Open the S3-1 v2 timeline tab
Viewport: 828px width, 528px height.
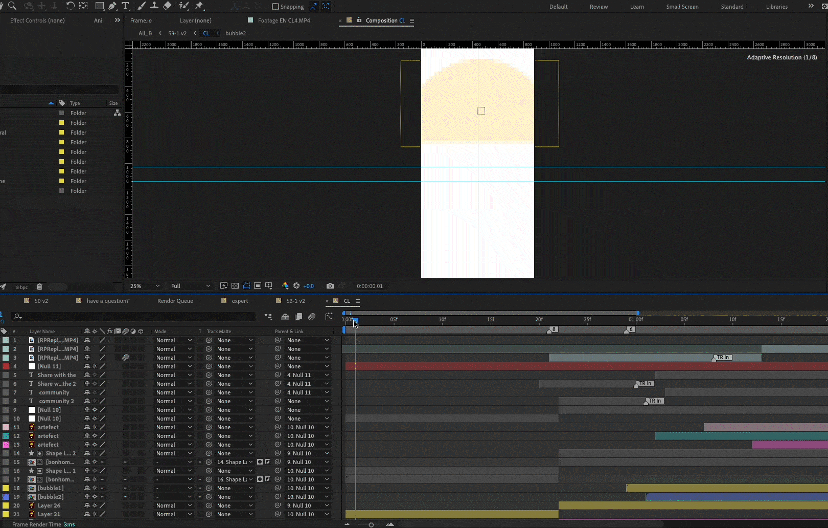[x=295, y=301]
